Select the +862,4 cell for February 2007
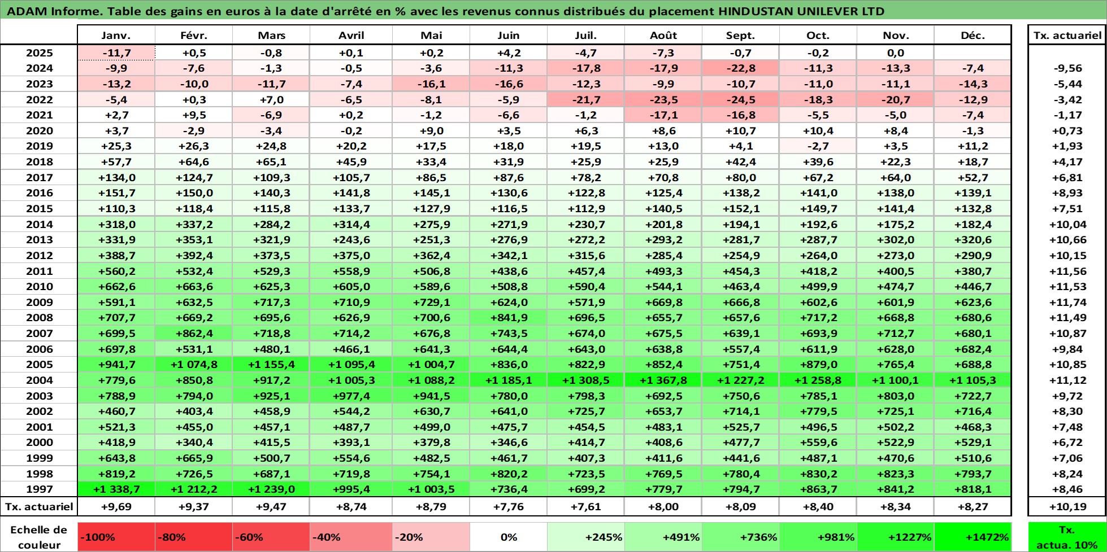 click(x=194, y=333)
